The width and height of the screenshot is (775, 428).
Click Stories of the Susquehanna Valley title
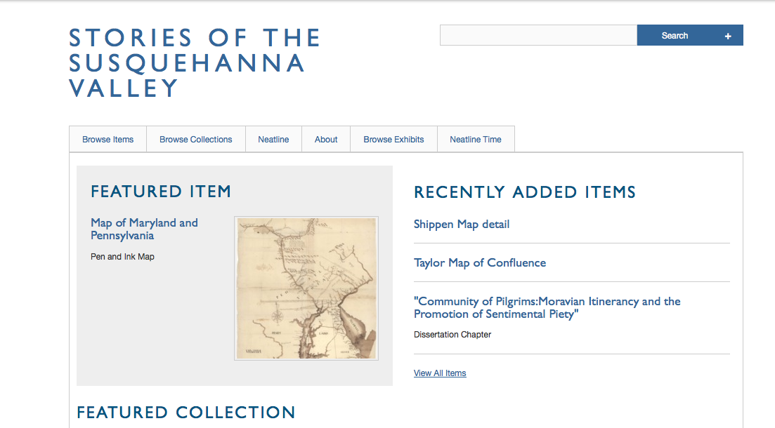tap(195, 62)
